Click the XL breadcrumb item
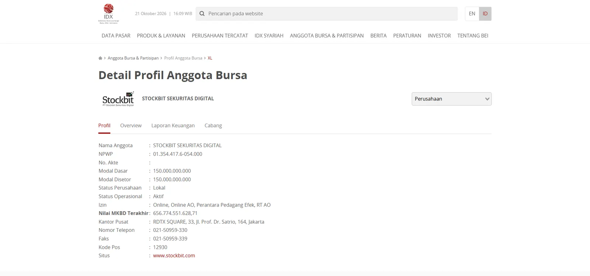 coord(210,58)
